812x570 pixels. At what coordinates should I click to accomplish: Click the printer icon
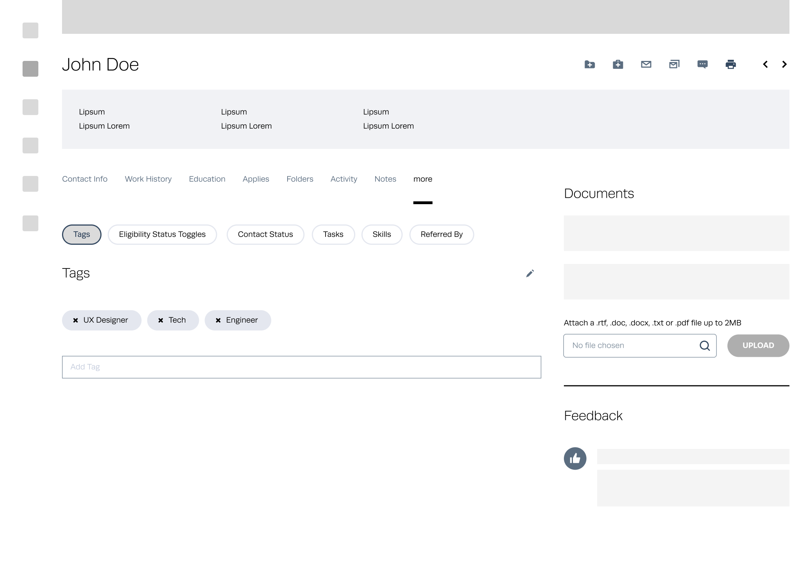point(730,65)
